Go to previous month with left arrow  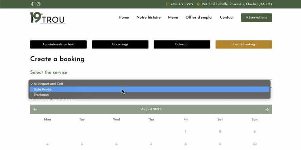(x=35, y=109)
